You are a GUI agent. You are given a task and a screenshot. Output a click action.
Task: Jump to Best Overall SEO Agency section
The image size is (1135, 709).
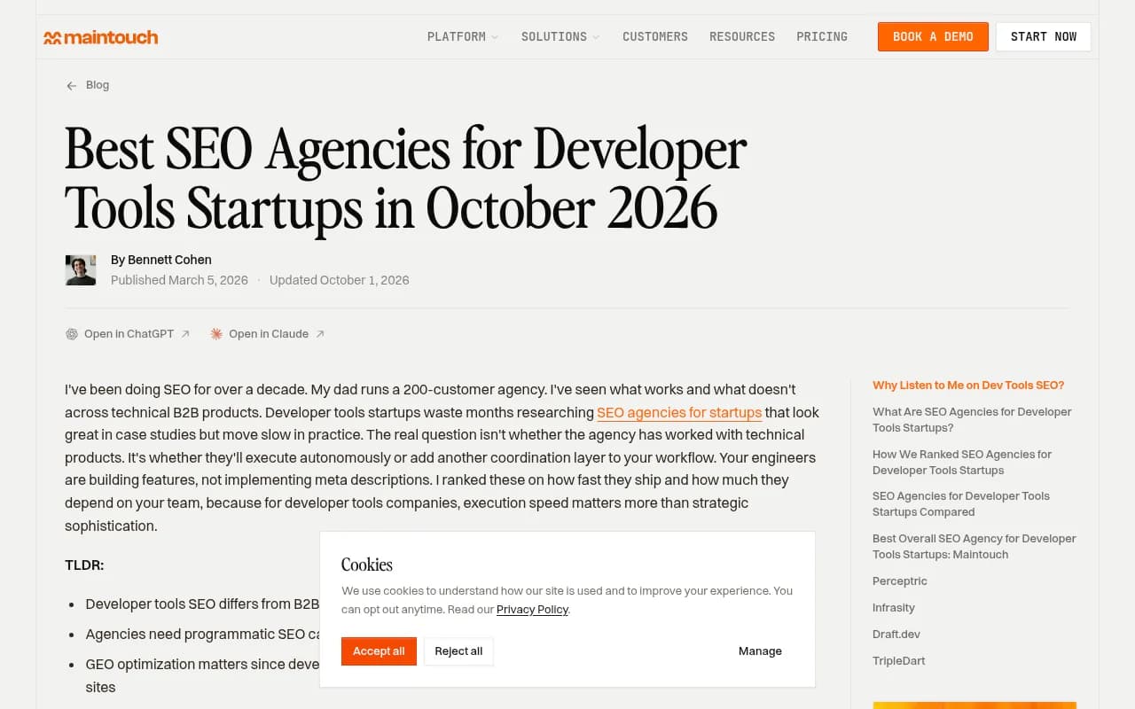pos(975,547)
